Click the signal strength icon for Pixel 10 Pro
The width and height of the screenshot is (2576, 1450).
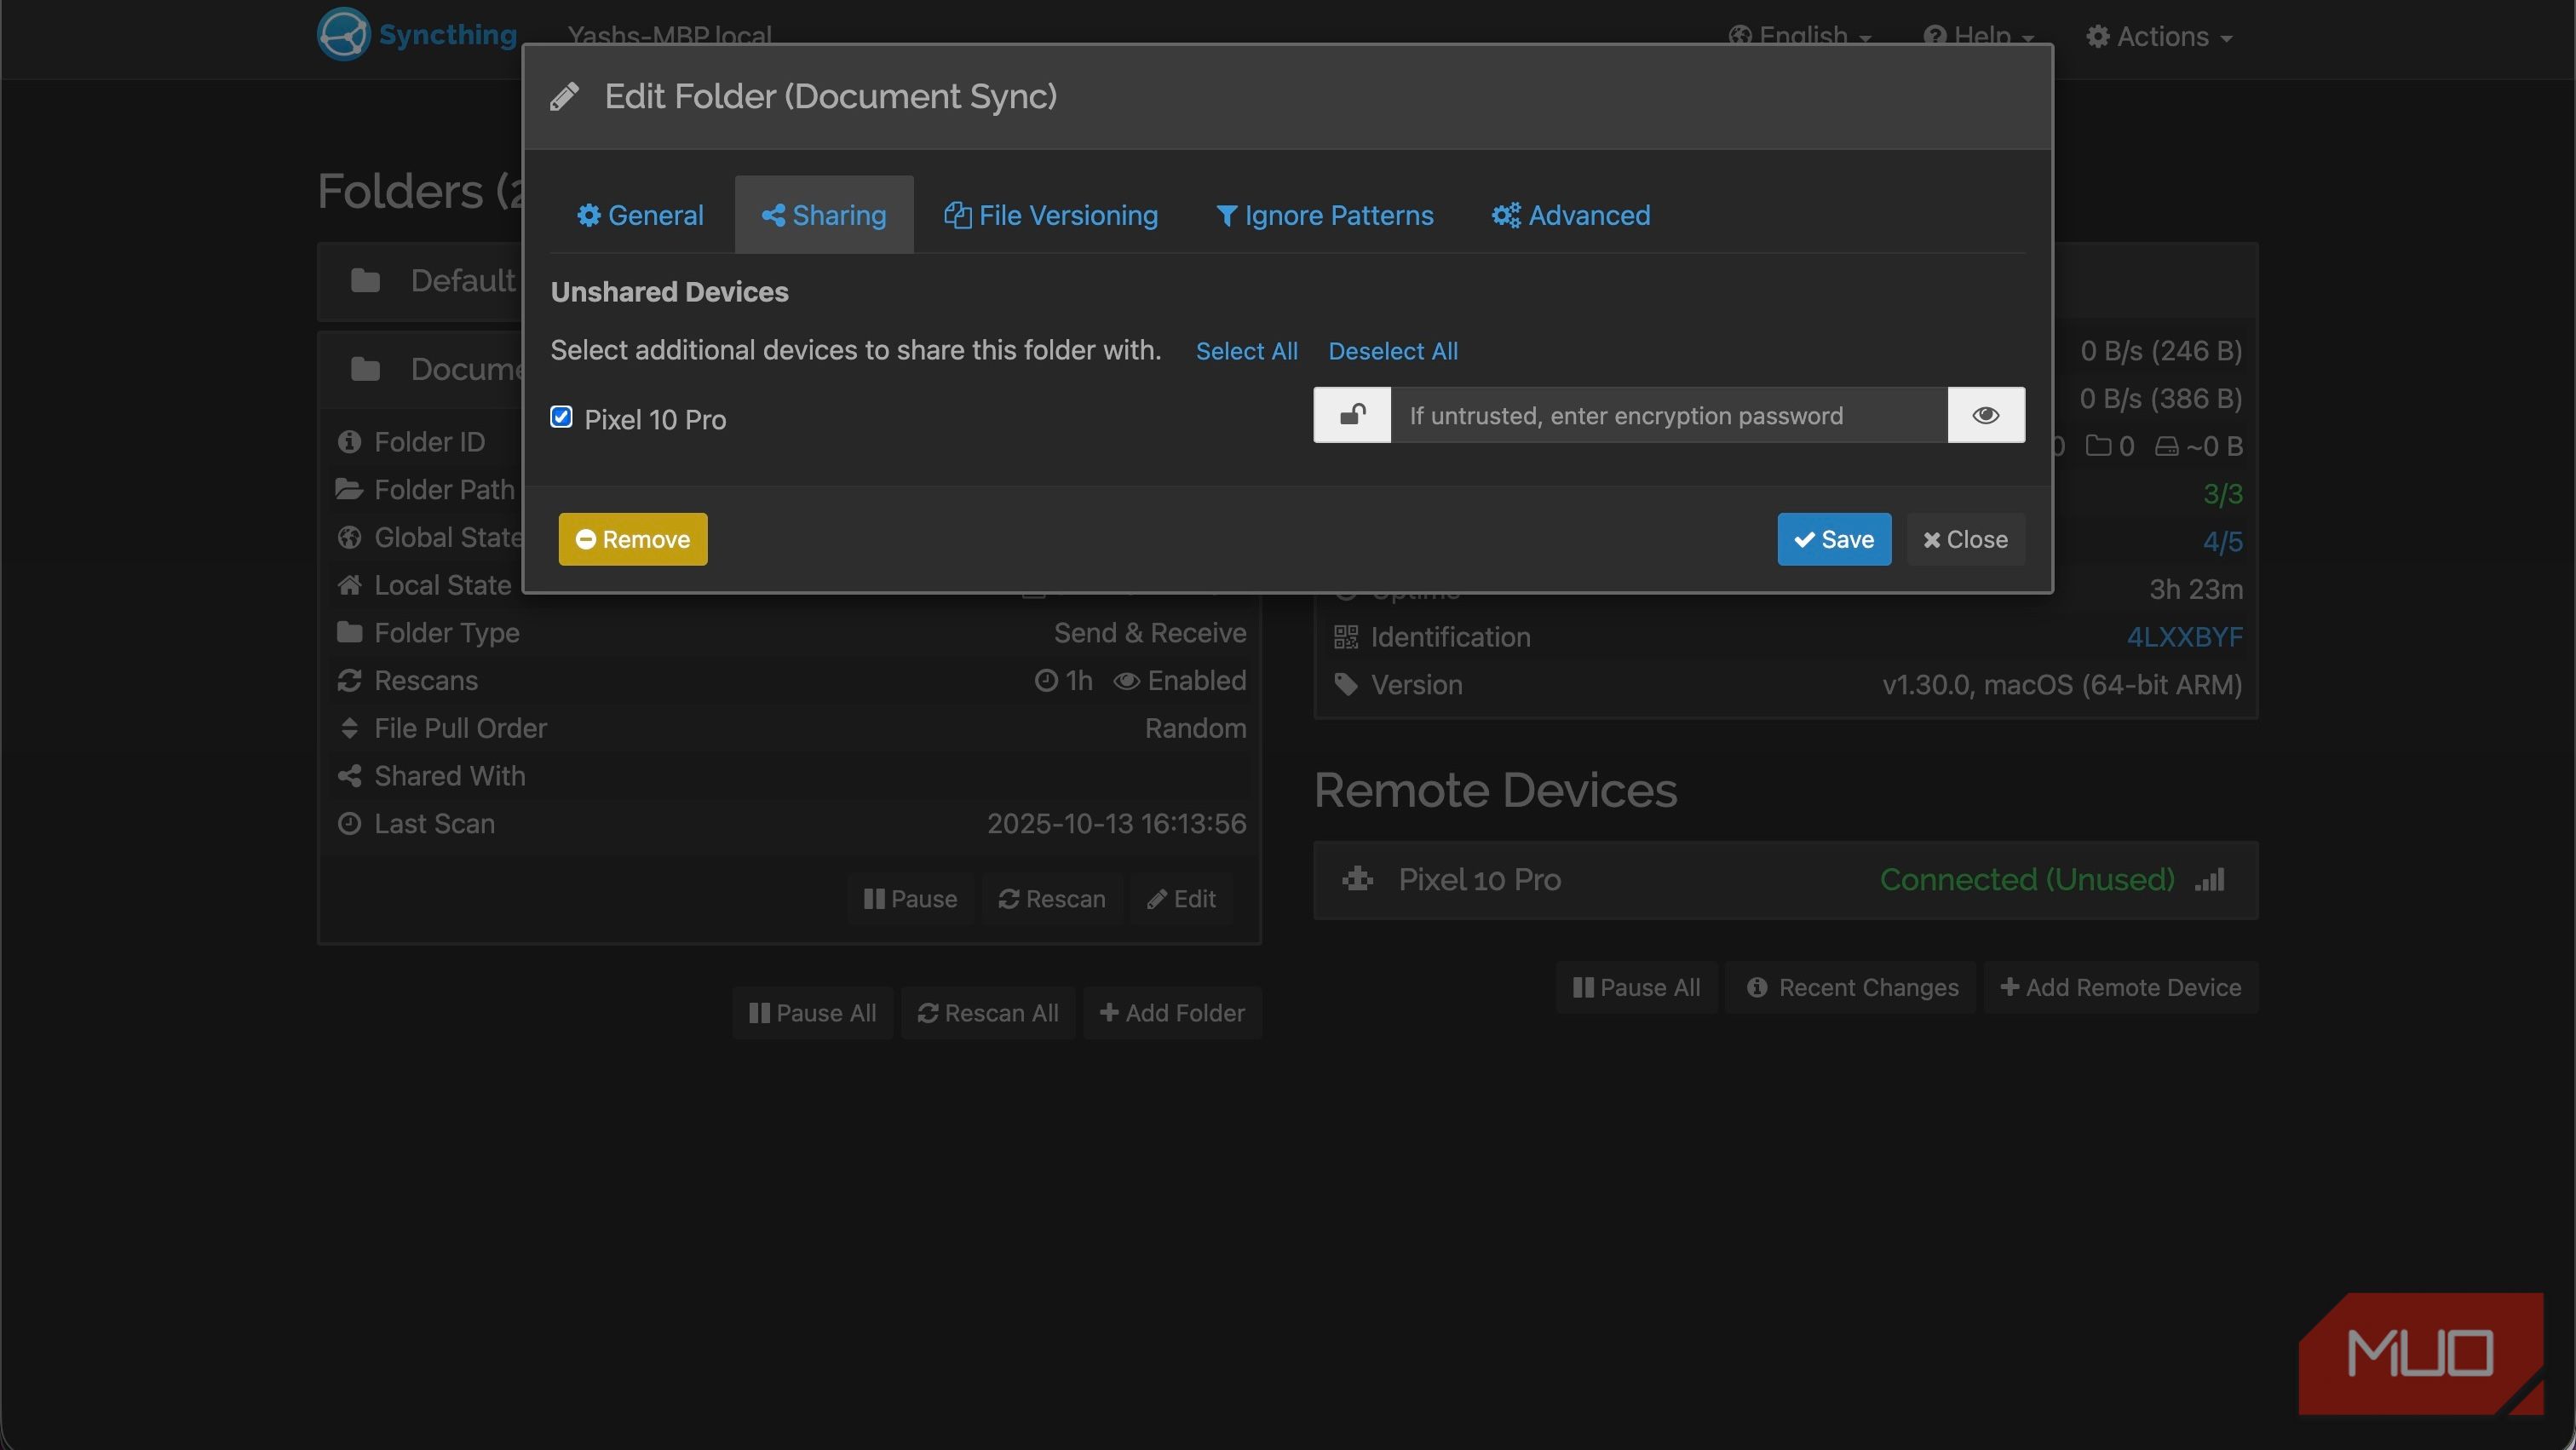coord(2210,880)
